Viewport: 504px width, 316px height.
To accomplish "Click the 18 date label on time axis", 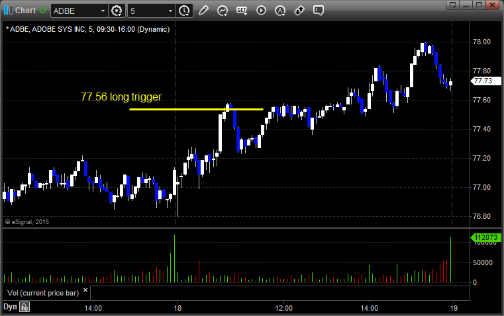I will pos(177,308).
